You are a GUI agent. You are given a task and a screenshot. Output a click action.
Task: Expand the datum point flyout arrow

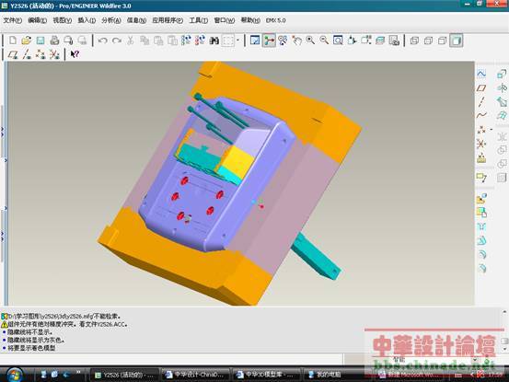pyautogui.click(x=492, y=130)
